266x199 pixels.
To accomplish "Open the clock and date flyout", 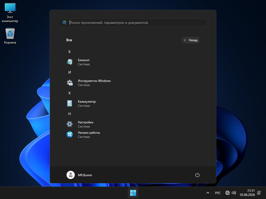I will pyautogui.click(x=247, y=193).
